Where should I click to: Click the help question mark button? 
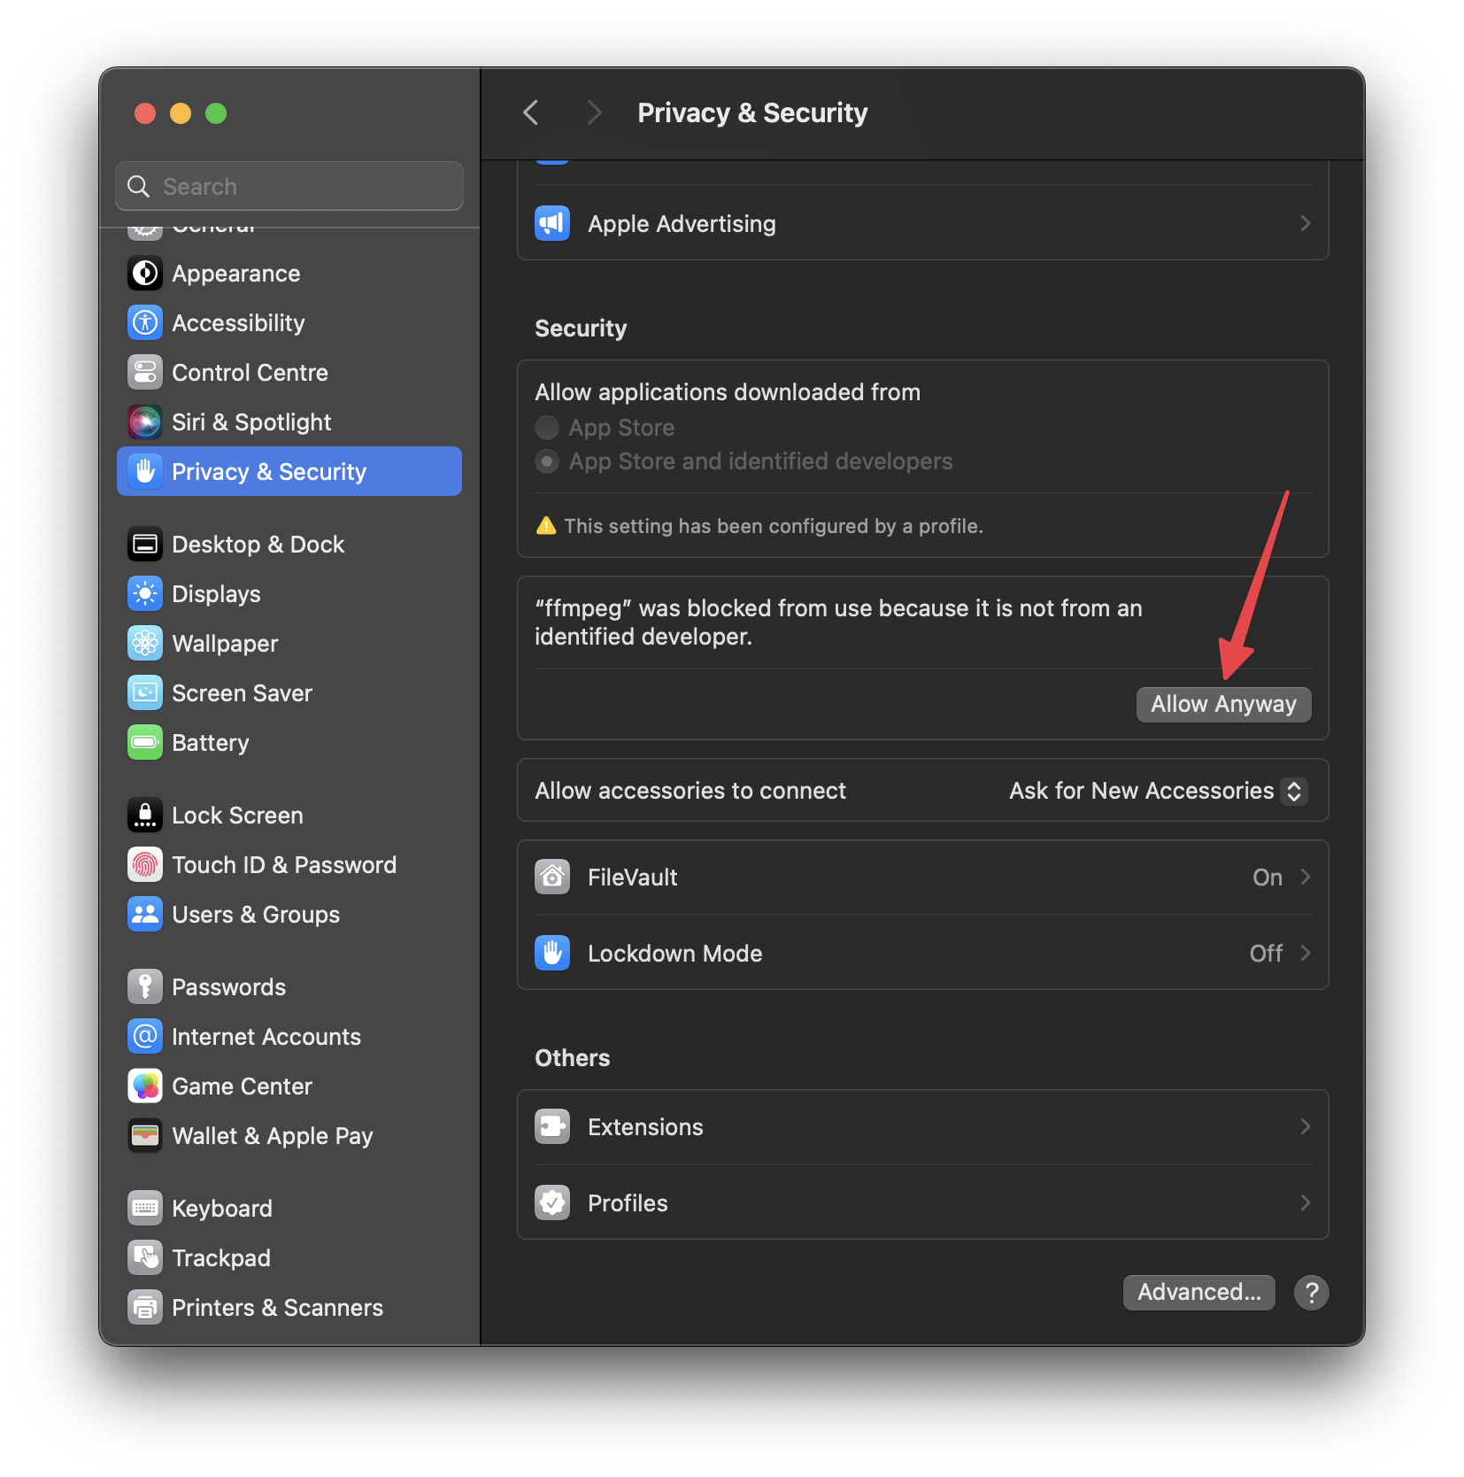pos(1312,1293)
